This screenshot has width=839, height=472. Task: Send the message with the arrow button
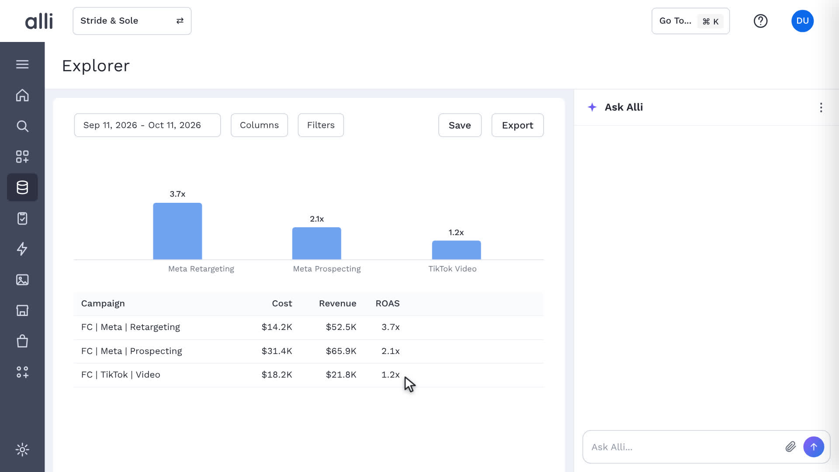click(x=814, y=447)
